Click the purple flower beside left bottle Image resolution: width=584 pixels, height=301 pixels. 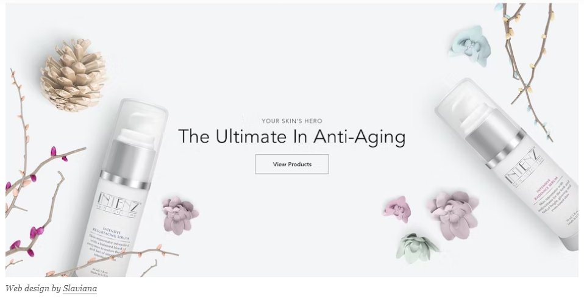pyautogui.click(x=180, y=216)
